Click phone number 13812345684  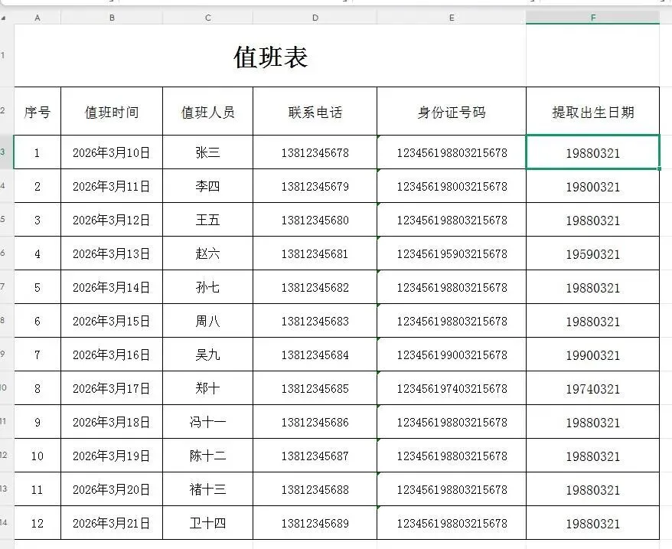(x=315, y=355)
